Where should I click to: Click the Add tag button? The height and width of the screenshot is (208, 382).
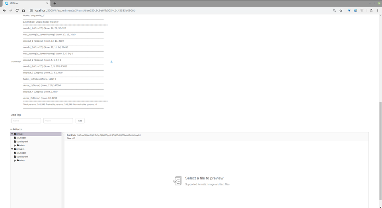[x=80, y=121]
